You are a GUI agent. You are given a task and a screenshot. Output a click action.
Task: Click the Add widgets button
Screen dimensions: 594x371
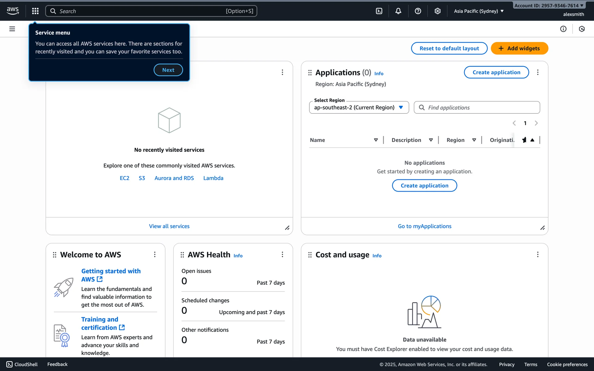519,48
